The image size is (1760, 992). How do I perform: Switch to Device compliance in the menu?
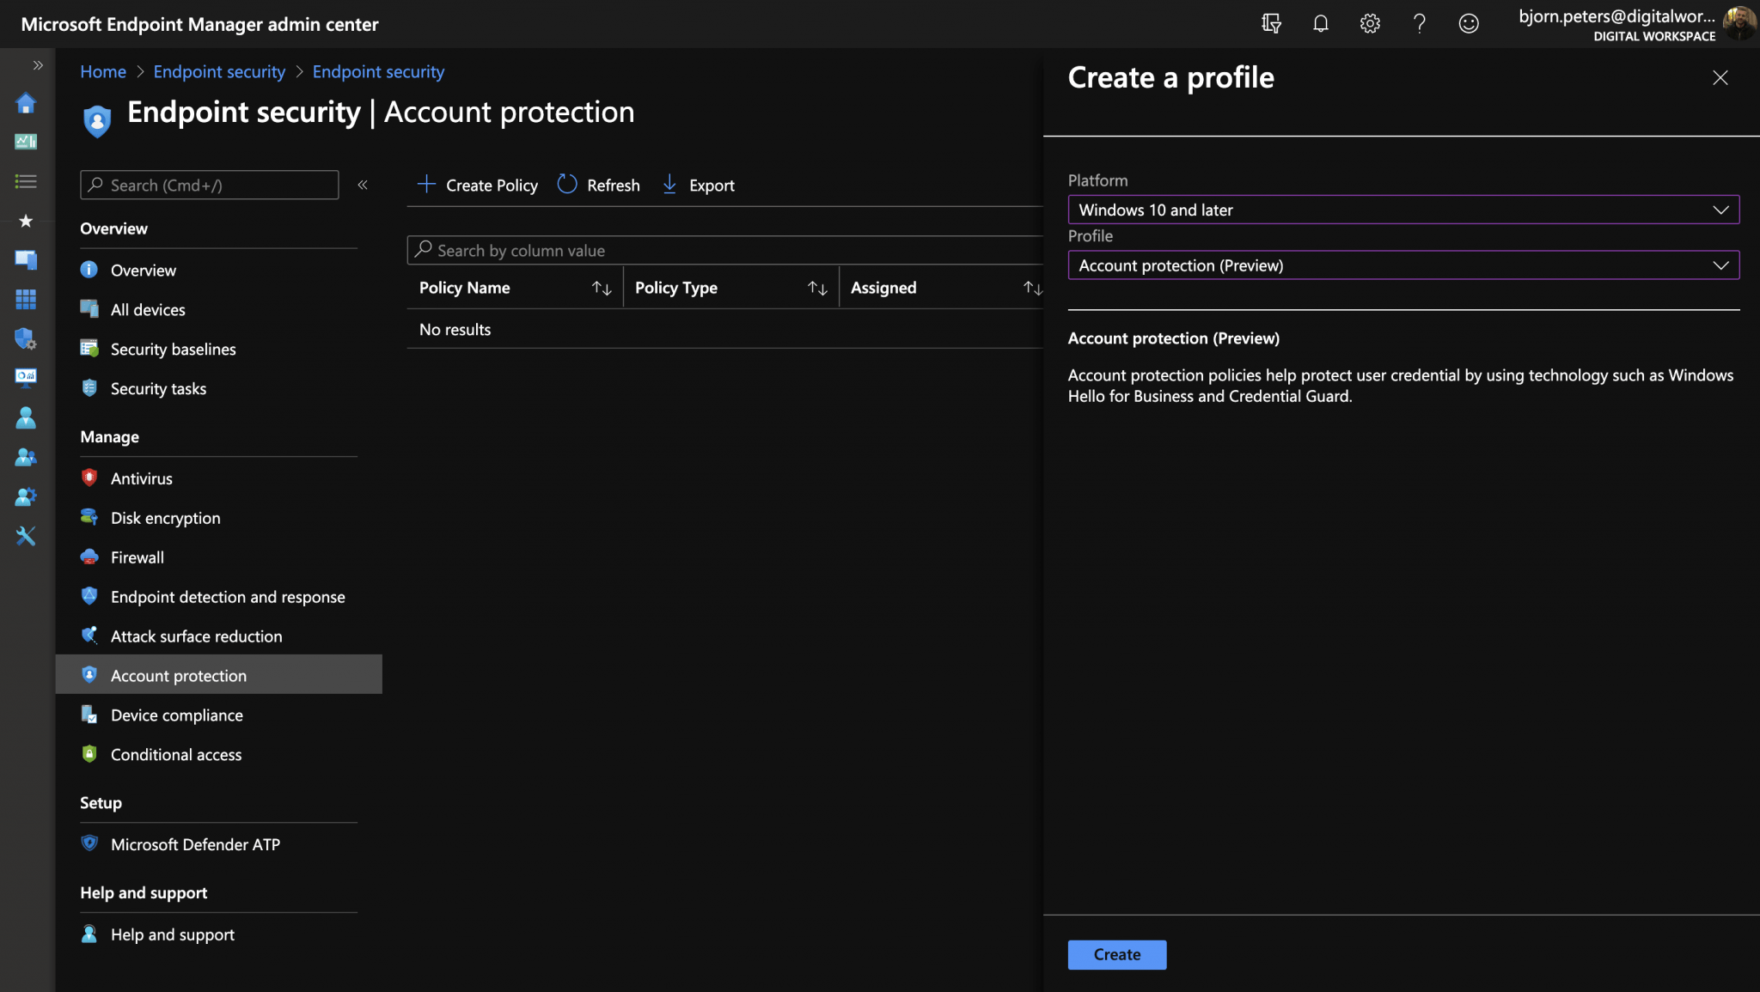[176, 715]
